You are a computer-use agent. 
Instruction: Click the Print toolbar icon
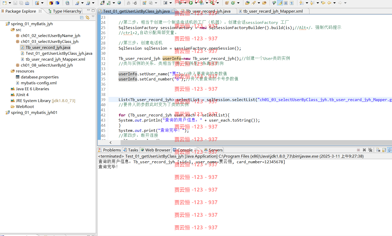pos(27,3)
